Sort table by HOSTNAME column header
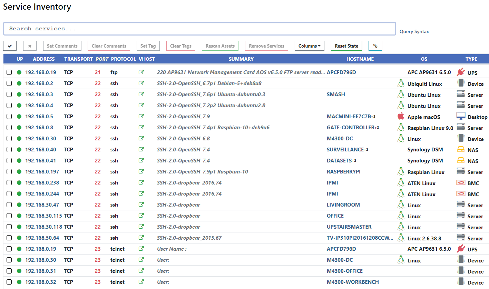 (360, 59)
